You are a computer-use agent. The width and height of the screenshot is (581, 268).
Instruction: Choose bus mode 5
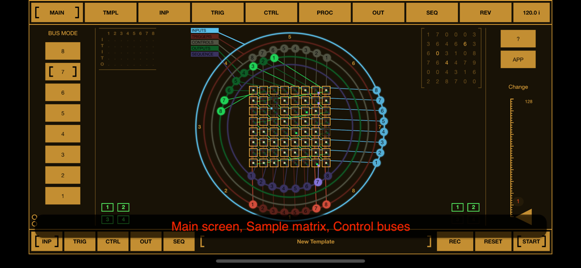click(62, 114)
